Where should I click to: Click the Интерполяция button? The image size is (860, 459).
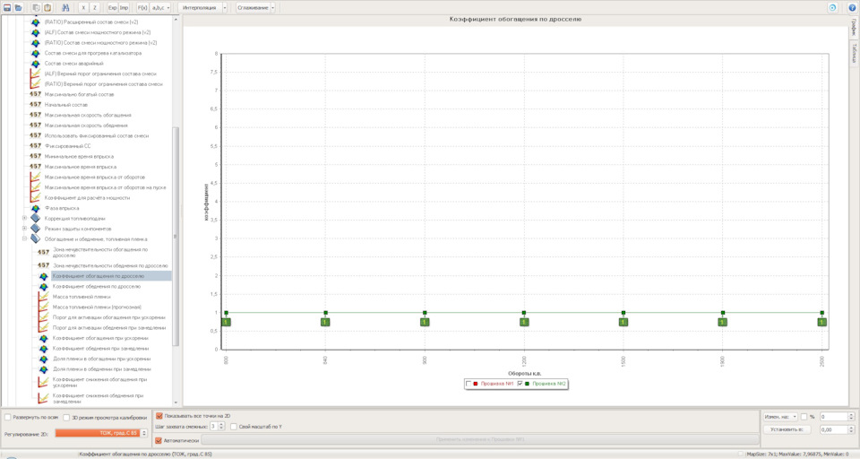[200, 8]
